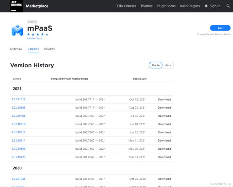Click build range for version 3.0.210120
The height and width of the screenshot is (187, 233).
pyautogui.click(x=90, y=157)
